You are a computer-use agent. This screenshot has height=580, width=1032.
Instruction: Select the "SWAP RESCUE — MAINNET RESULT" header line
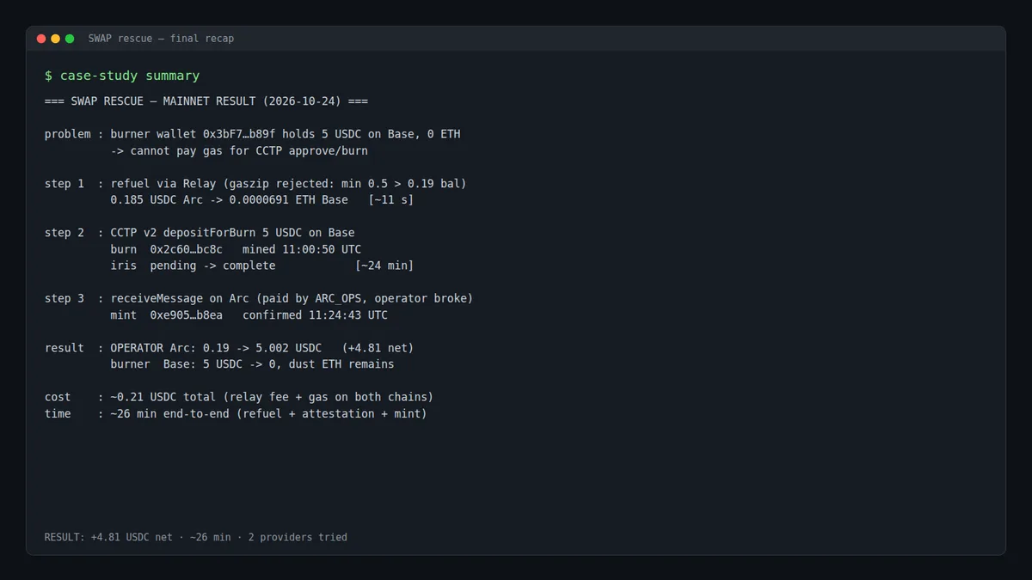[x=206, y=101]
